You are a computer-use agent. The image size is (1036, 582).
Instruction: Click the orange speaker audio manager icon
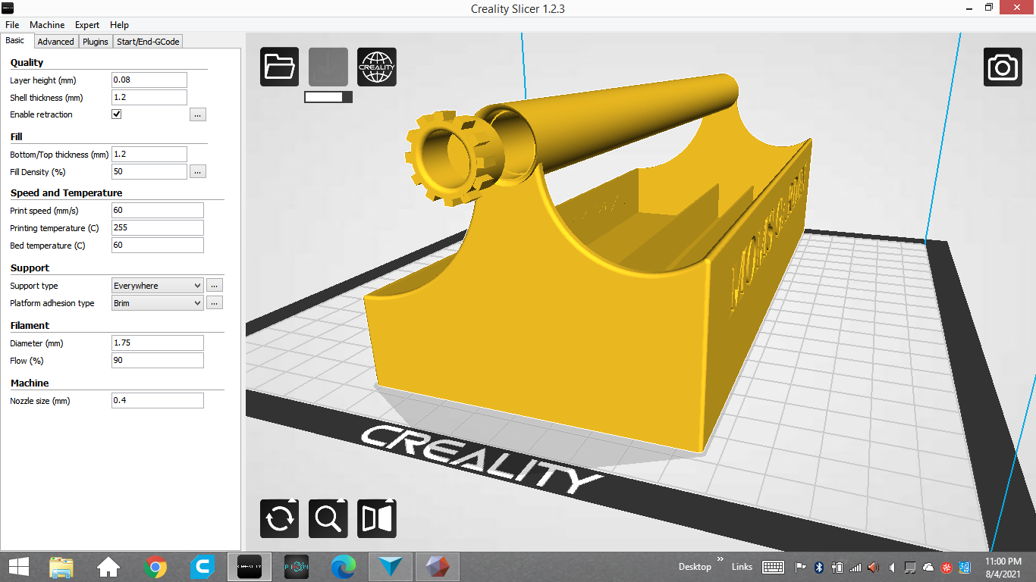pos(874,567)
